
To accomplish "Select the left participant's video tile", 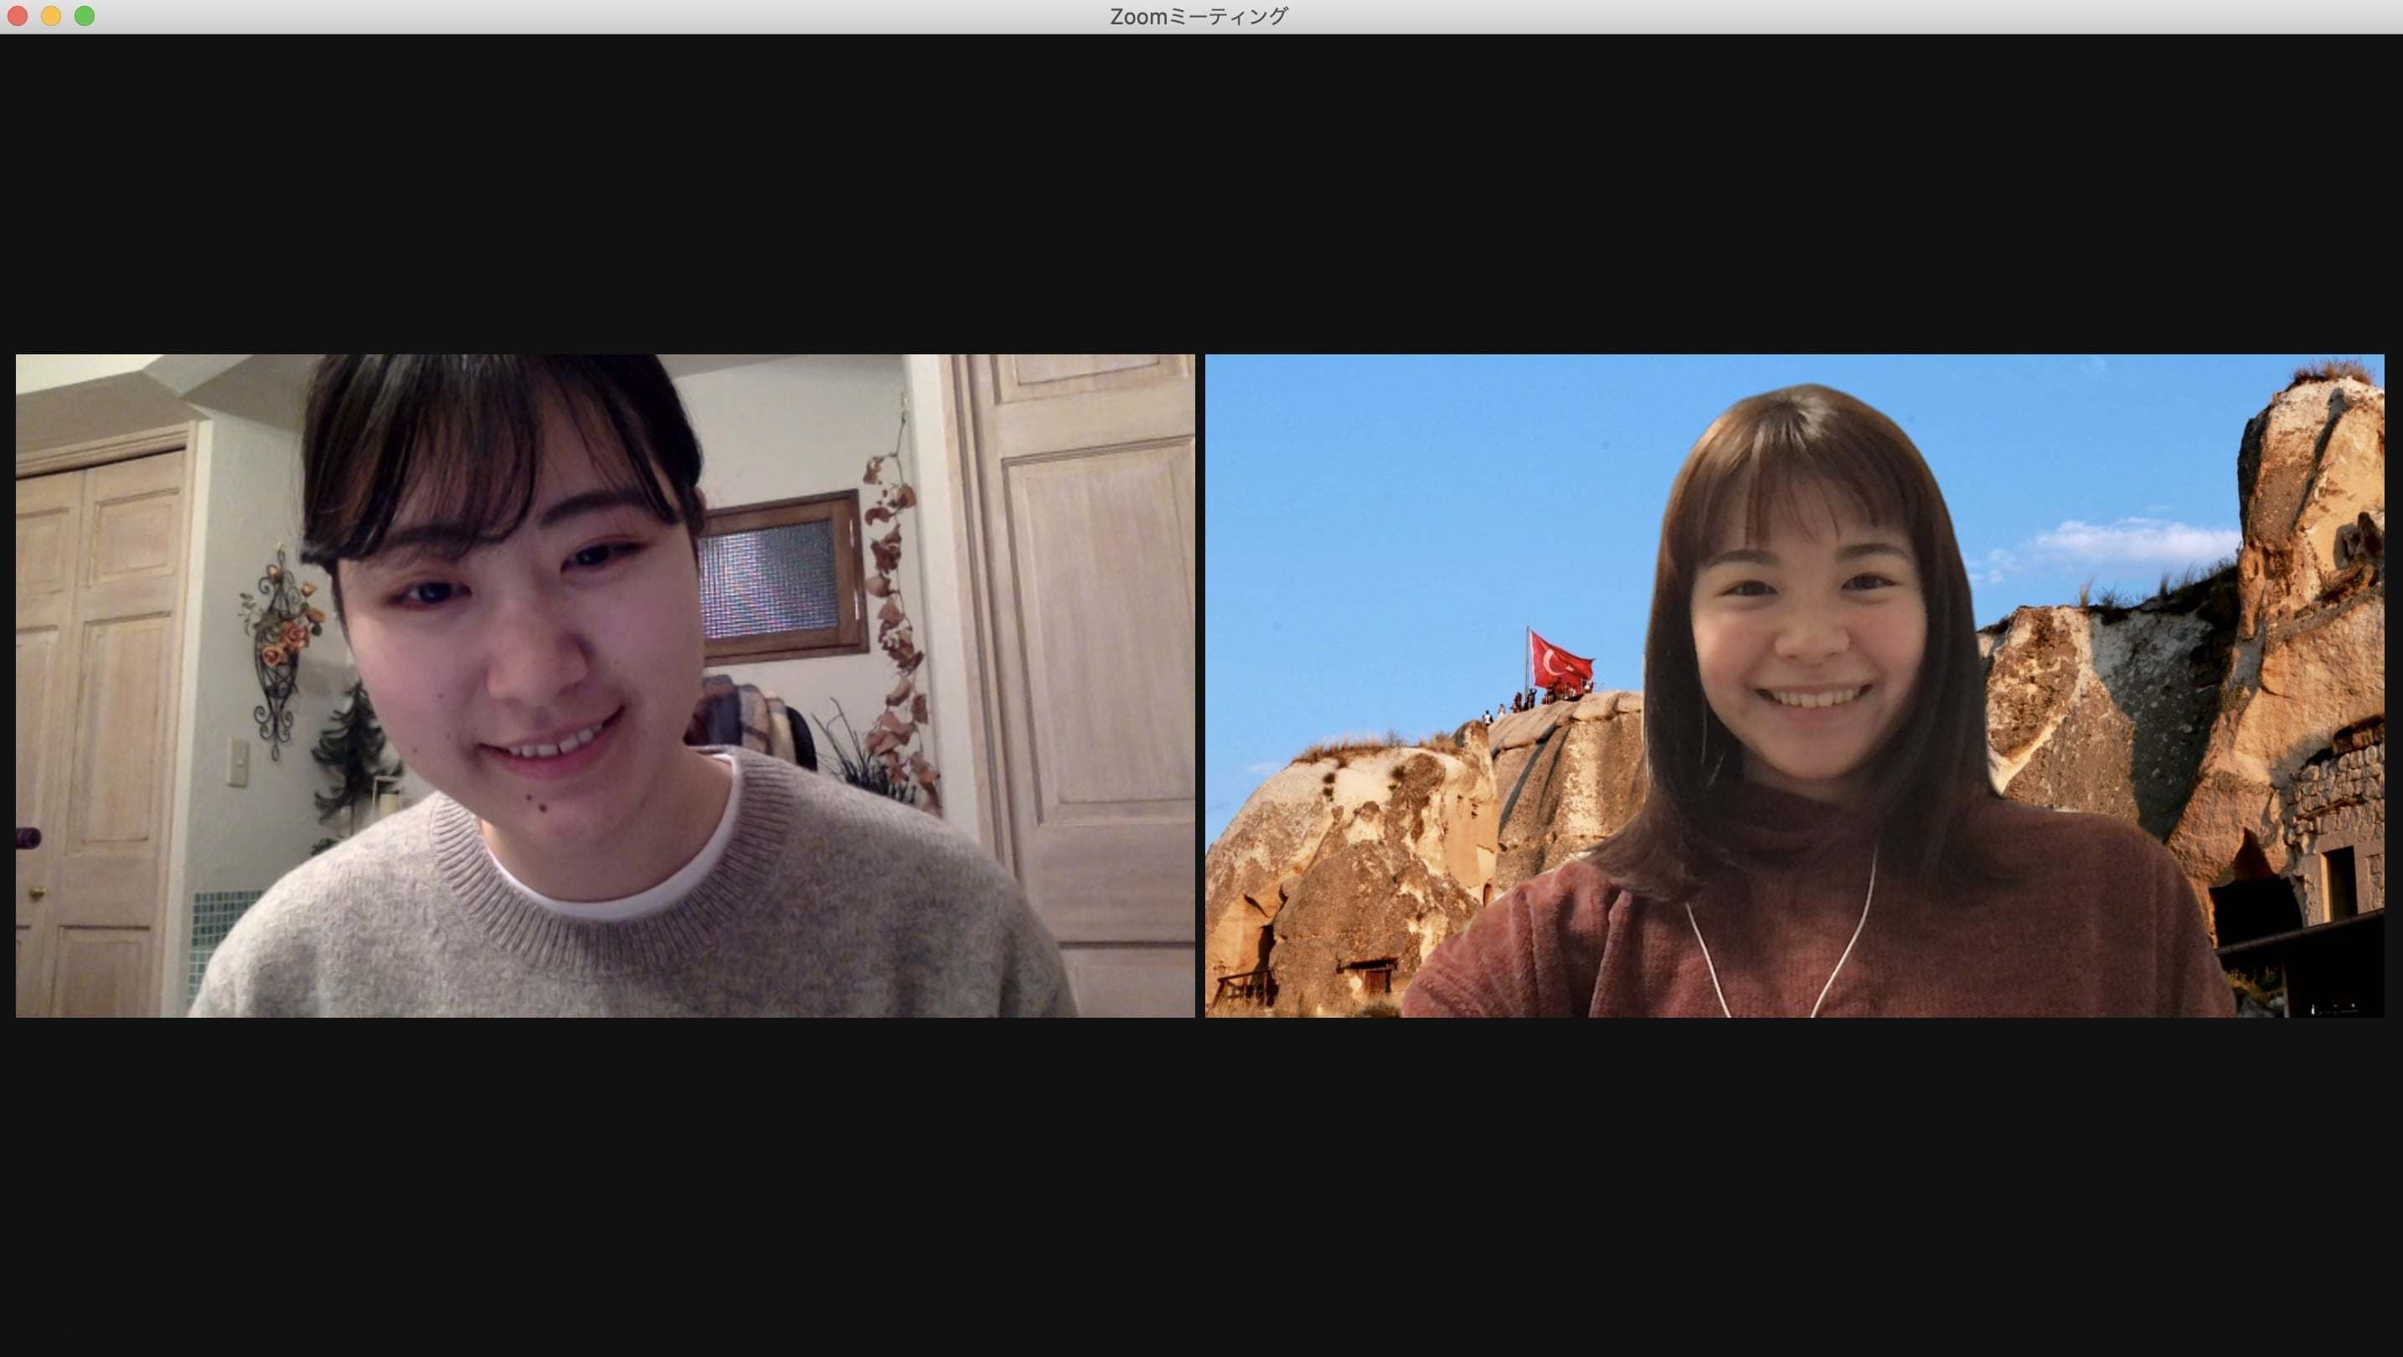I will click(x=605, y=685).
